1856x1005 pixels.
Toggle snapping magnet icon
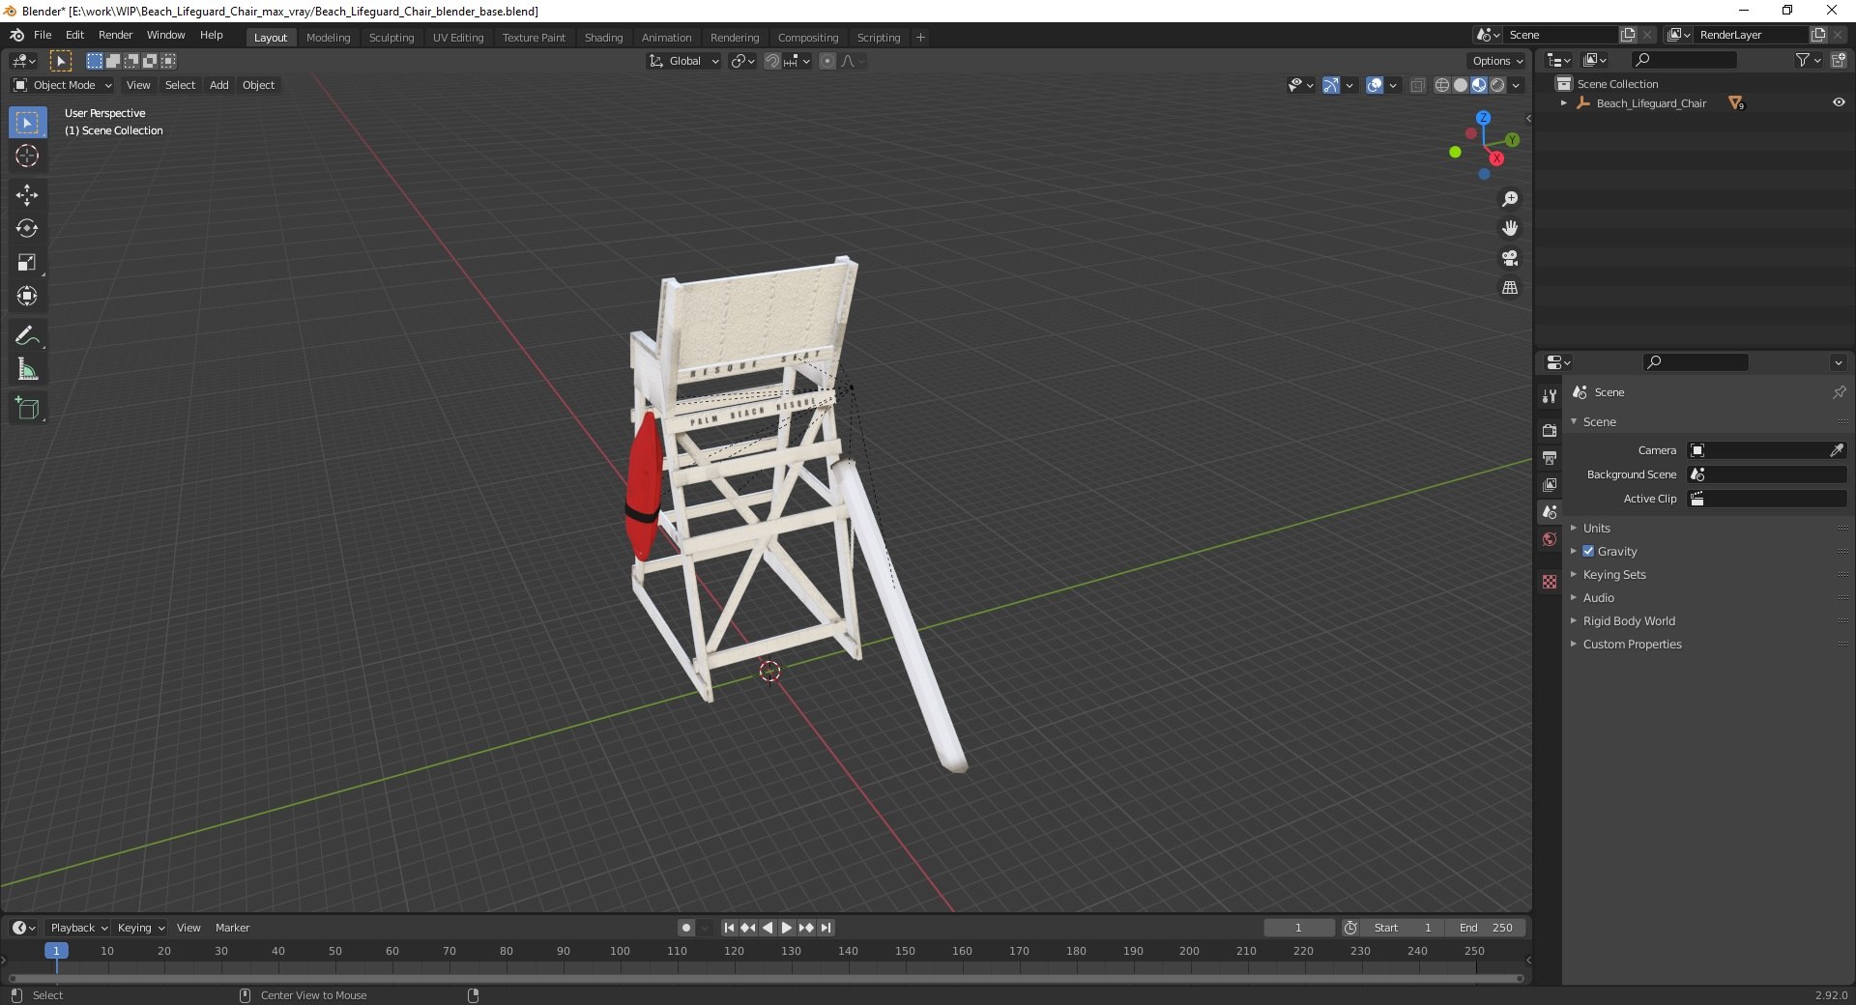click(771, 61)
